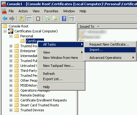Screen dimensions: 137x115
Task: Expand the Trusted Root node
Action: click(x=11, y=46)
